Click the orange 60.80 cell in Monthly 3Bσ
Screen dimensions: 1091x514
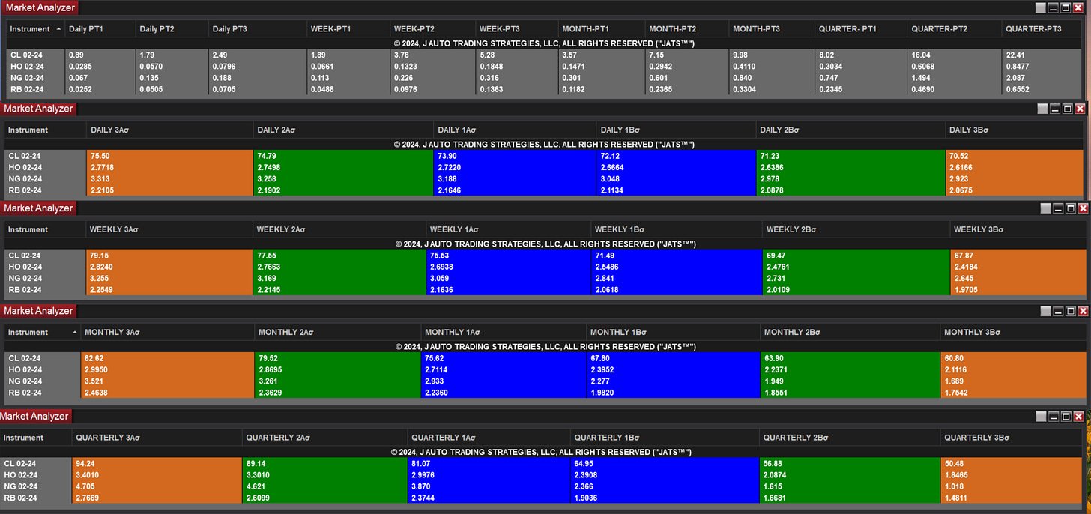(1013, 358)
